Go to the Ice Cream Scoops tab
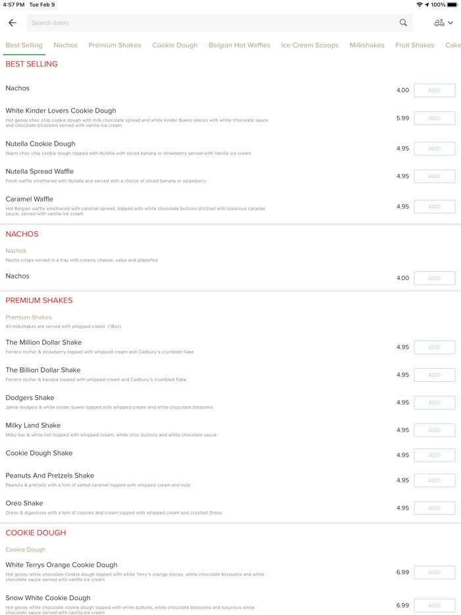This screenshot has width=461, height=615. (x=310, y=45)
